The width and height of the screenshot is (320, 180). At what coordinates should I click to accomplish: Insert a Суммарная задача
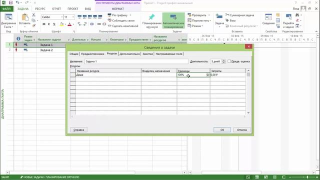point(239,15)
